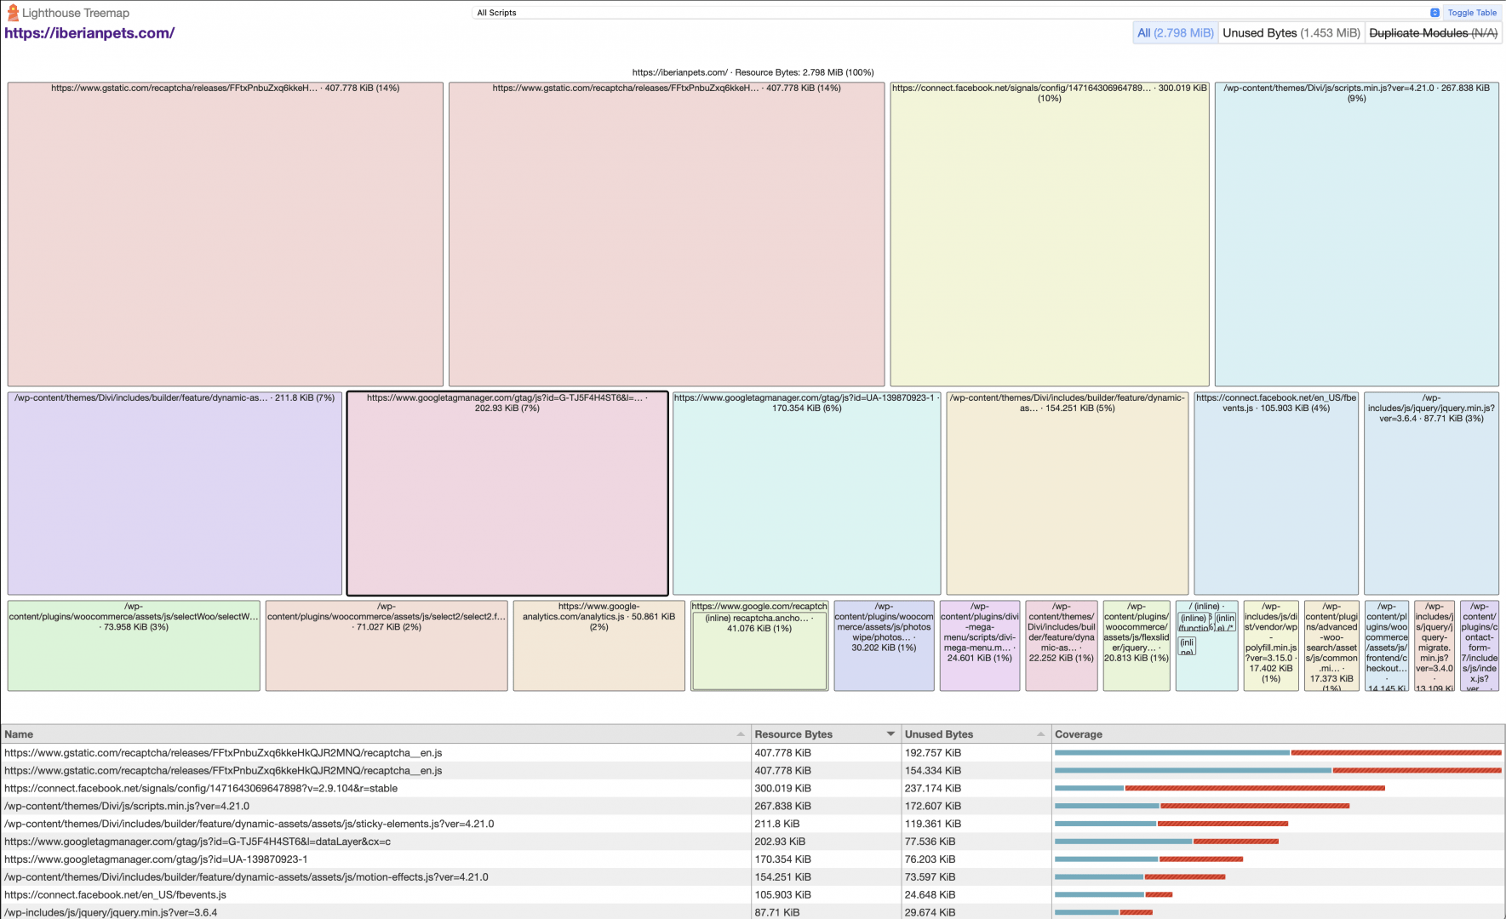This screenshot has height=919, width=1506.
Task: Select the Duplicate Modules (N/A) option
Action: (1433, 33)
